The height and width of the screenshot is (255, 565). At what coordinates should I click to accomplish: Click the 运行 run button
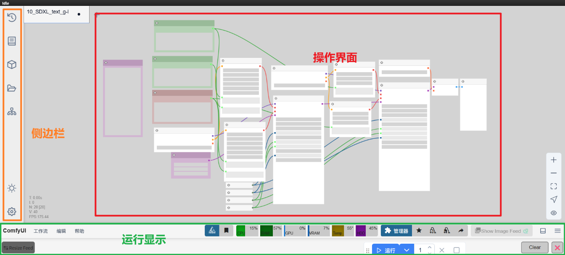(x=385, y=250)
